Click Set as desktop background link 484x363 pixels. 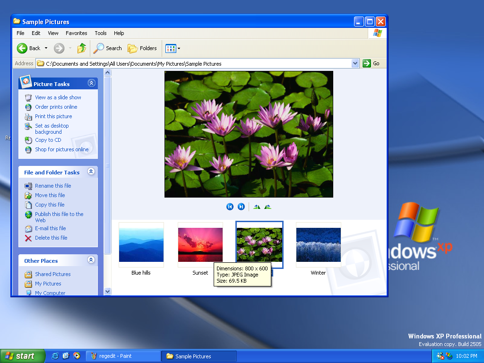click(52, 129)
